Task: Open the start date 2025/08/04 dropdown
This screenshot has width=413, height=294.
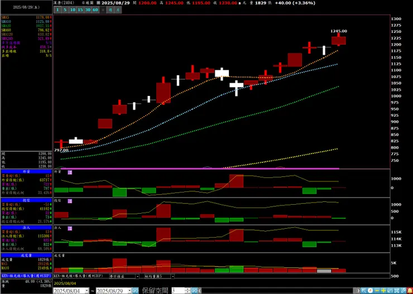Action: click(87, 291)
